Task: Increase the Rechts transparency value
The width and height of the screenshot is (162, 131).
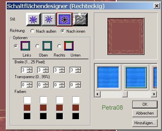Action: [62, 84]
